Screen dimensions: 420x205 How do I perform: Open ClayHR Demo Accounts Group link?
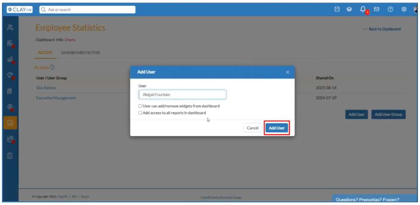(221, 197)
